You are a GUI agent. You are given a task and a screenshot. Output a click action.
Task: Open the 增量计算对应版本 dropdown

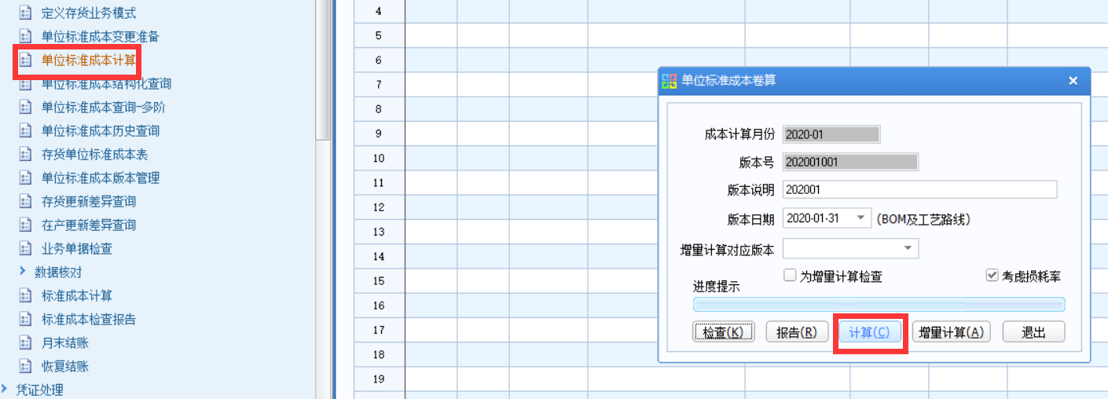pyautogui.click(x=908, y=249)
